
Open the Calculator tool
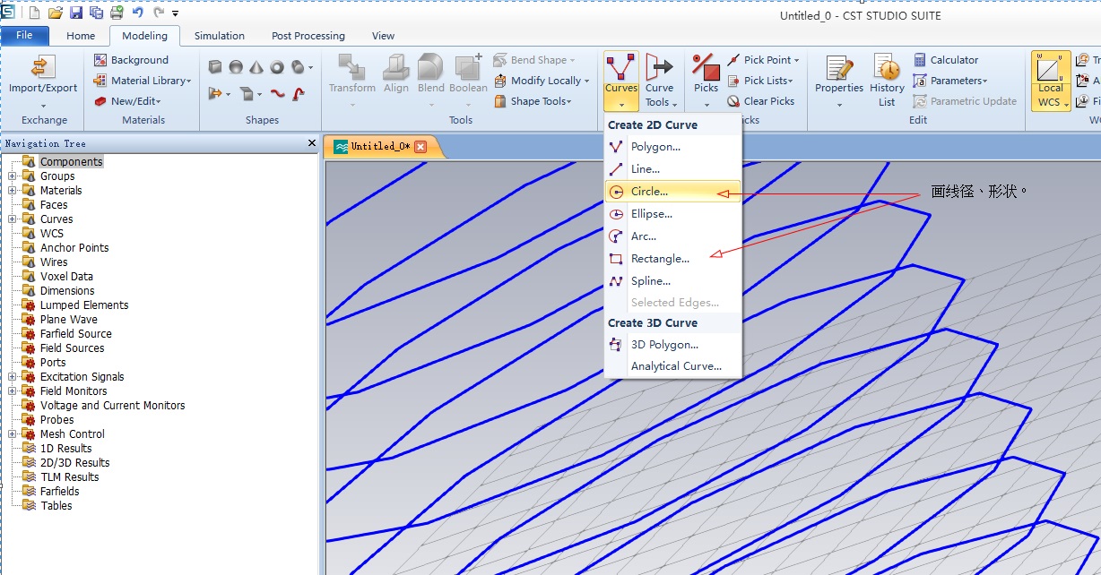(945, 60)
